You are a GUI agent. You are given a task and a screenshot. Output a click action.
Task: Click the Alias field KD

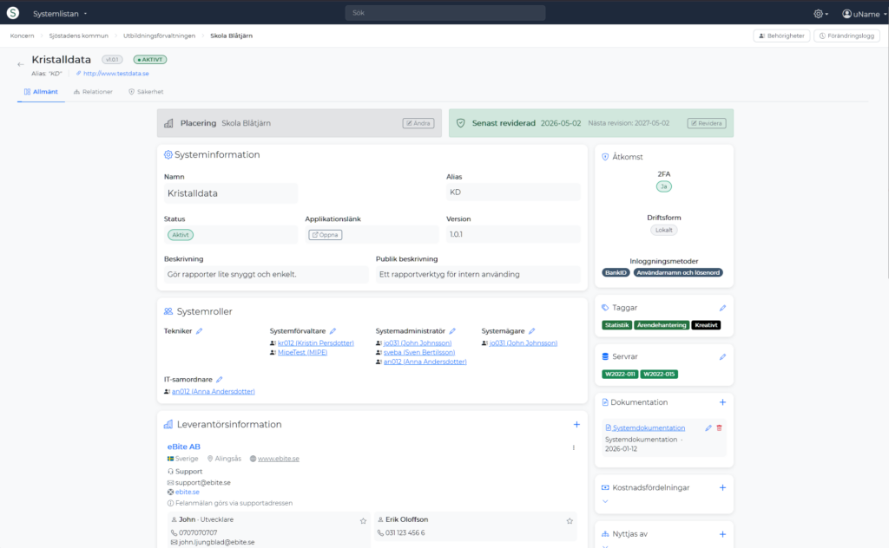click(513, 192)
